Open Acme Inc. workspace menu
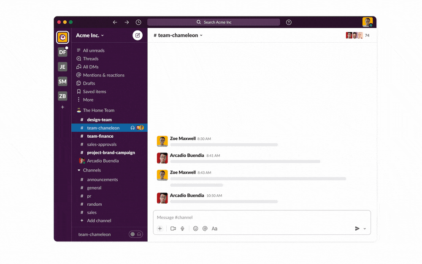The width and height of the screenshot is (422, 264). [x=89, y=35]
